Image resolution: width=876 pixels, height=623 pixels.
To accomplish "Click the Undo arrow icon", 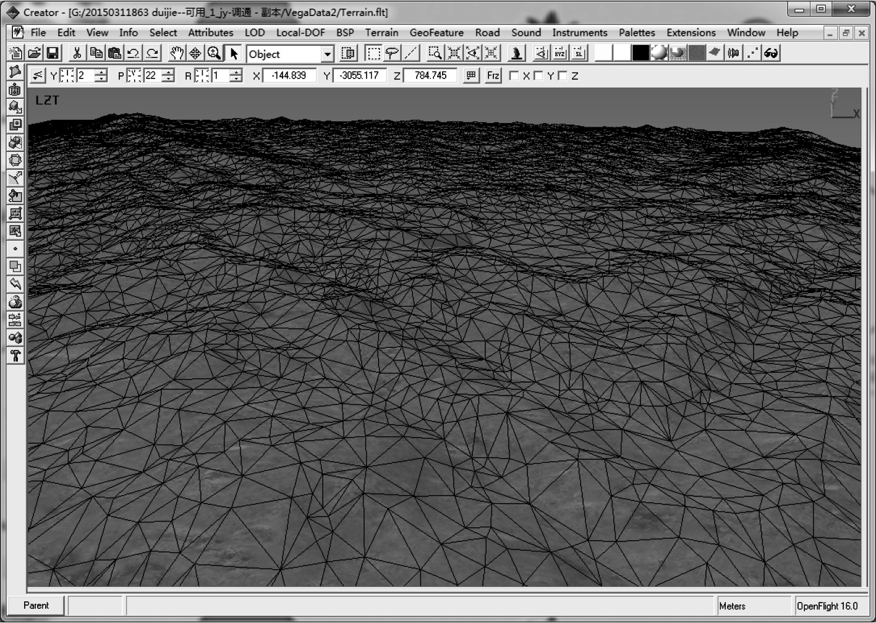I will [133, 54].
